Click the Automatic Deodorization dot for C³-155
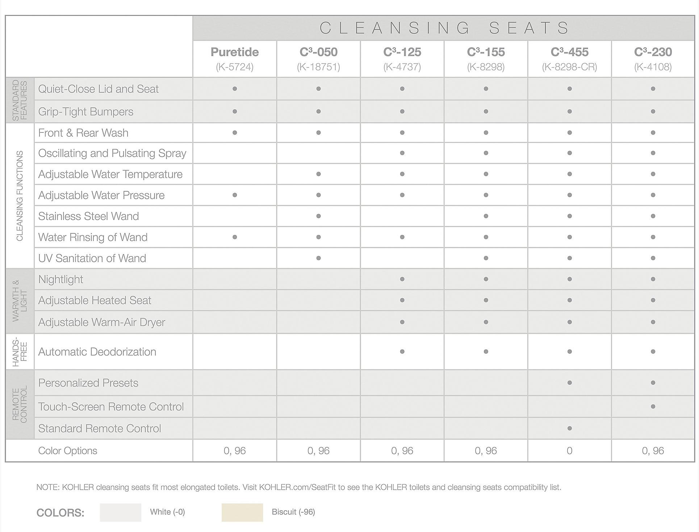 (x=486, y=351)
